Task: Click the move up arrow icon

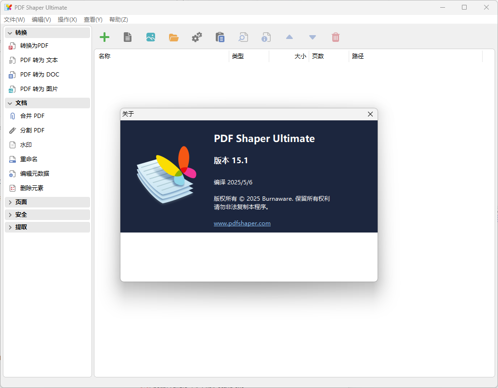Action: click(289, 37)
